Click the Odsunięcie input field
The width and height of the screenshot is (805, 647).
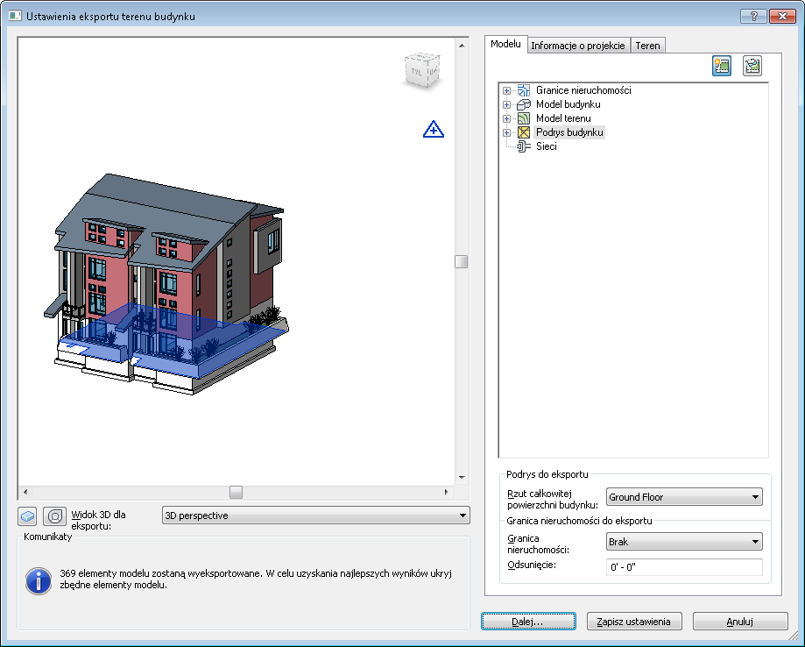pos(684,567)
